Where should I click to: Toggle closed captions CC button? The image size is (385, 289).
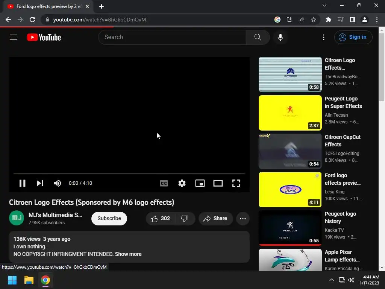(164, 183)
